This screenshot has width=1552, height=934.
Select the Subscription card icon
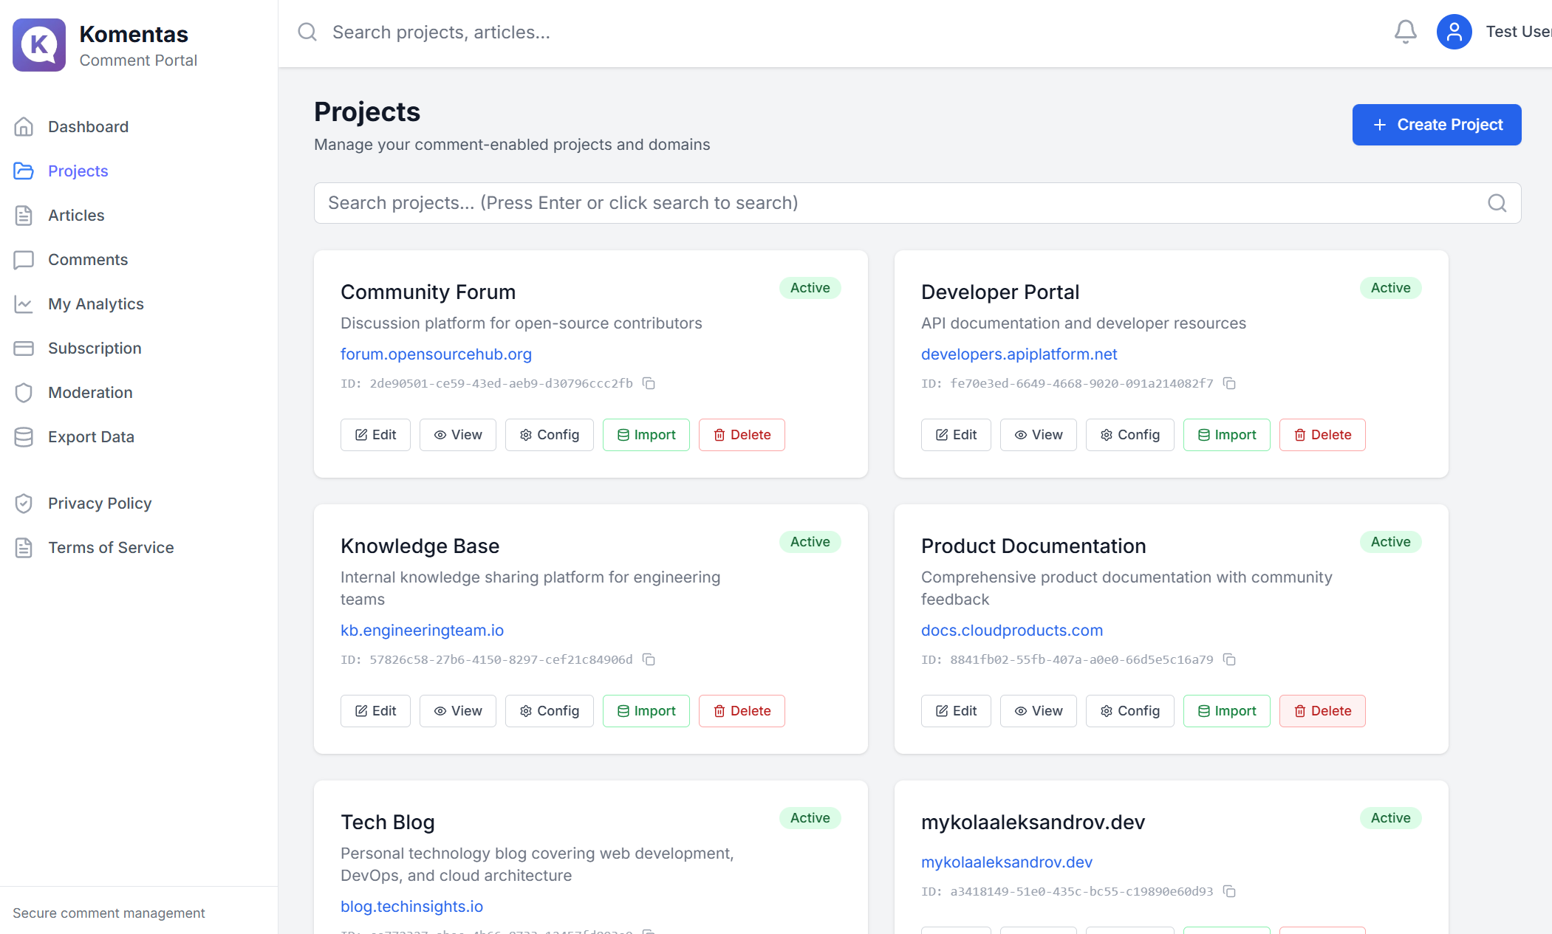[x=24, y=348]
